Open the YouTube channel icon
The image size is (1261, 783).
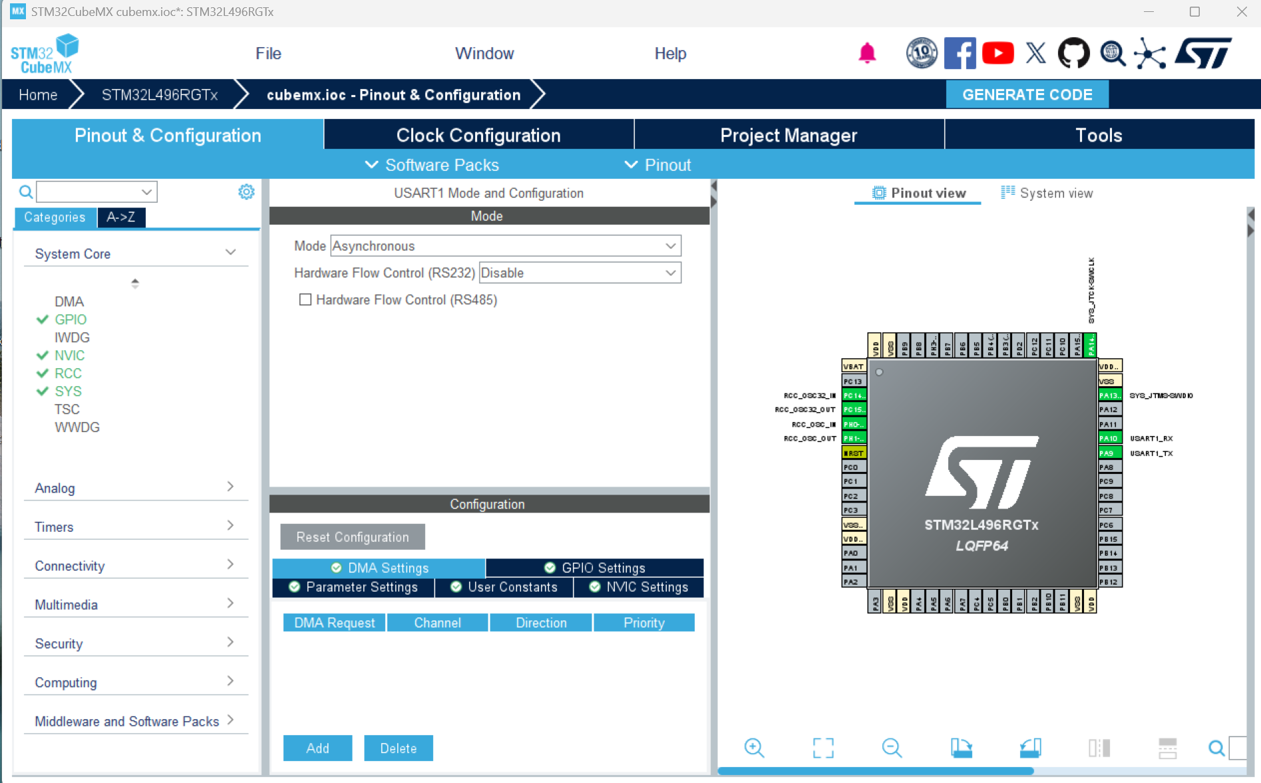[x=998, y=53]
